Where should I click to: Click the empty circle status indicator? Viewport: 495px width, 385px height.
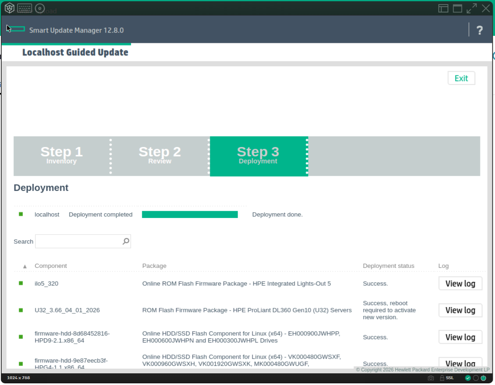click(476, 378)
